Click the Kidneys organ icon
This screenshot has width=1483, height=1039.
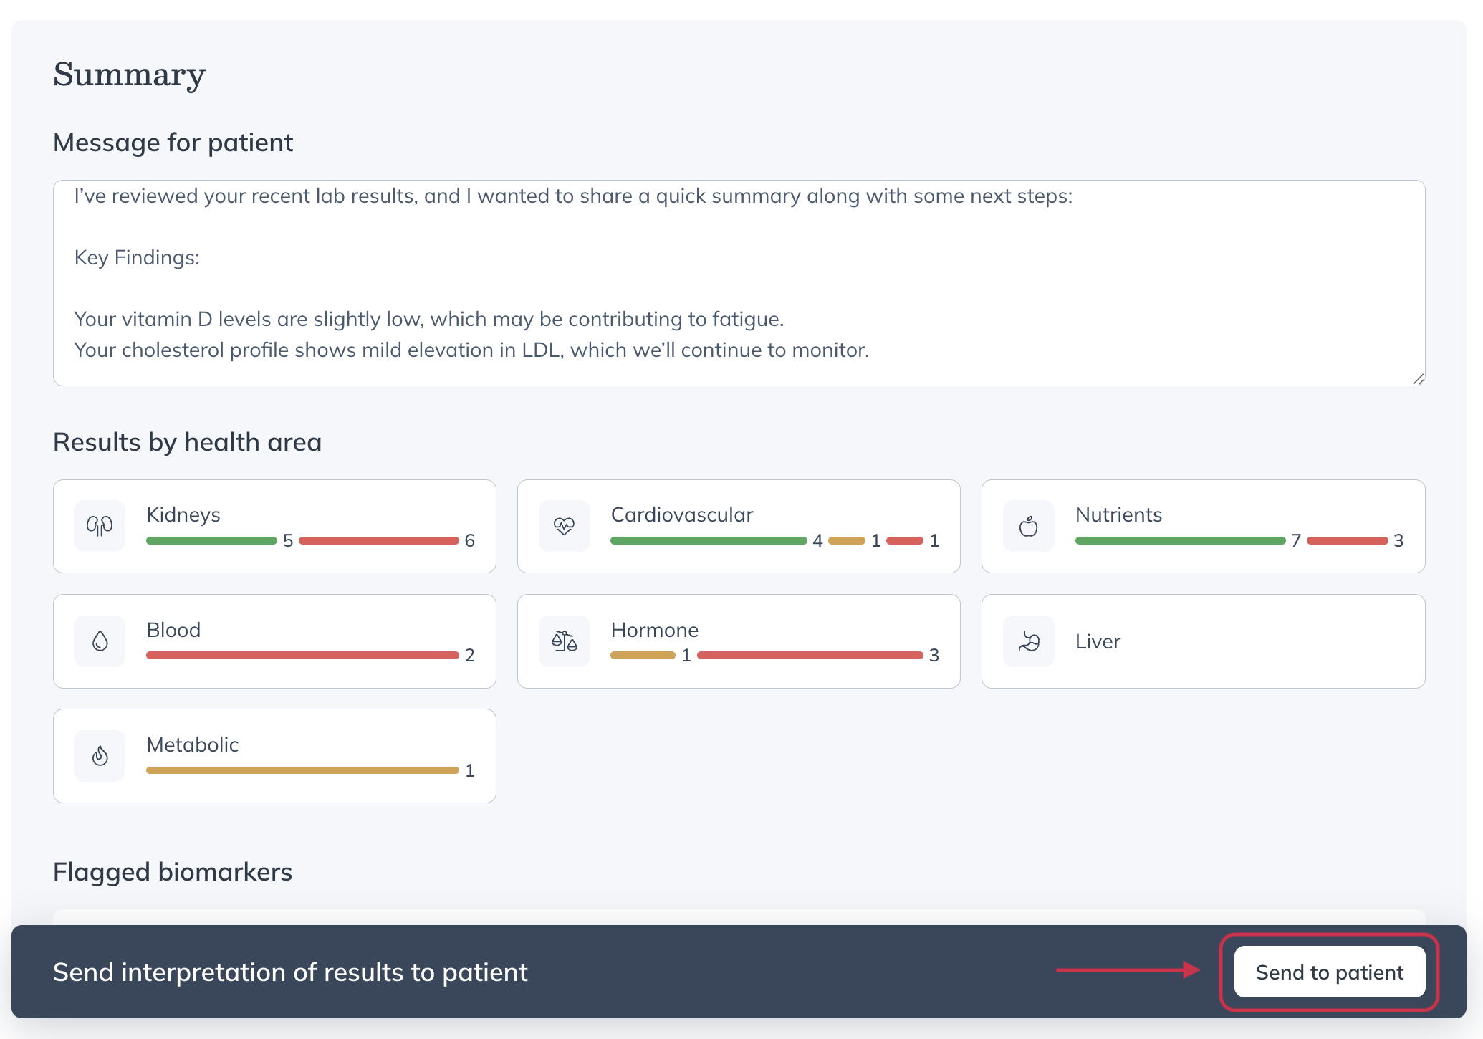[x=100, y=526]
